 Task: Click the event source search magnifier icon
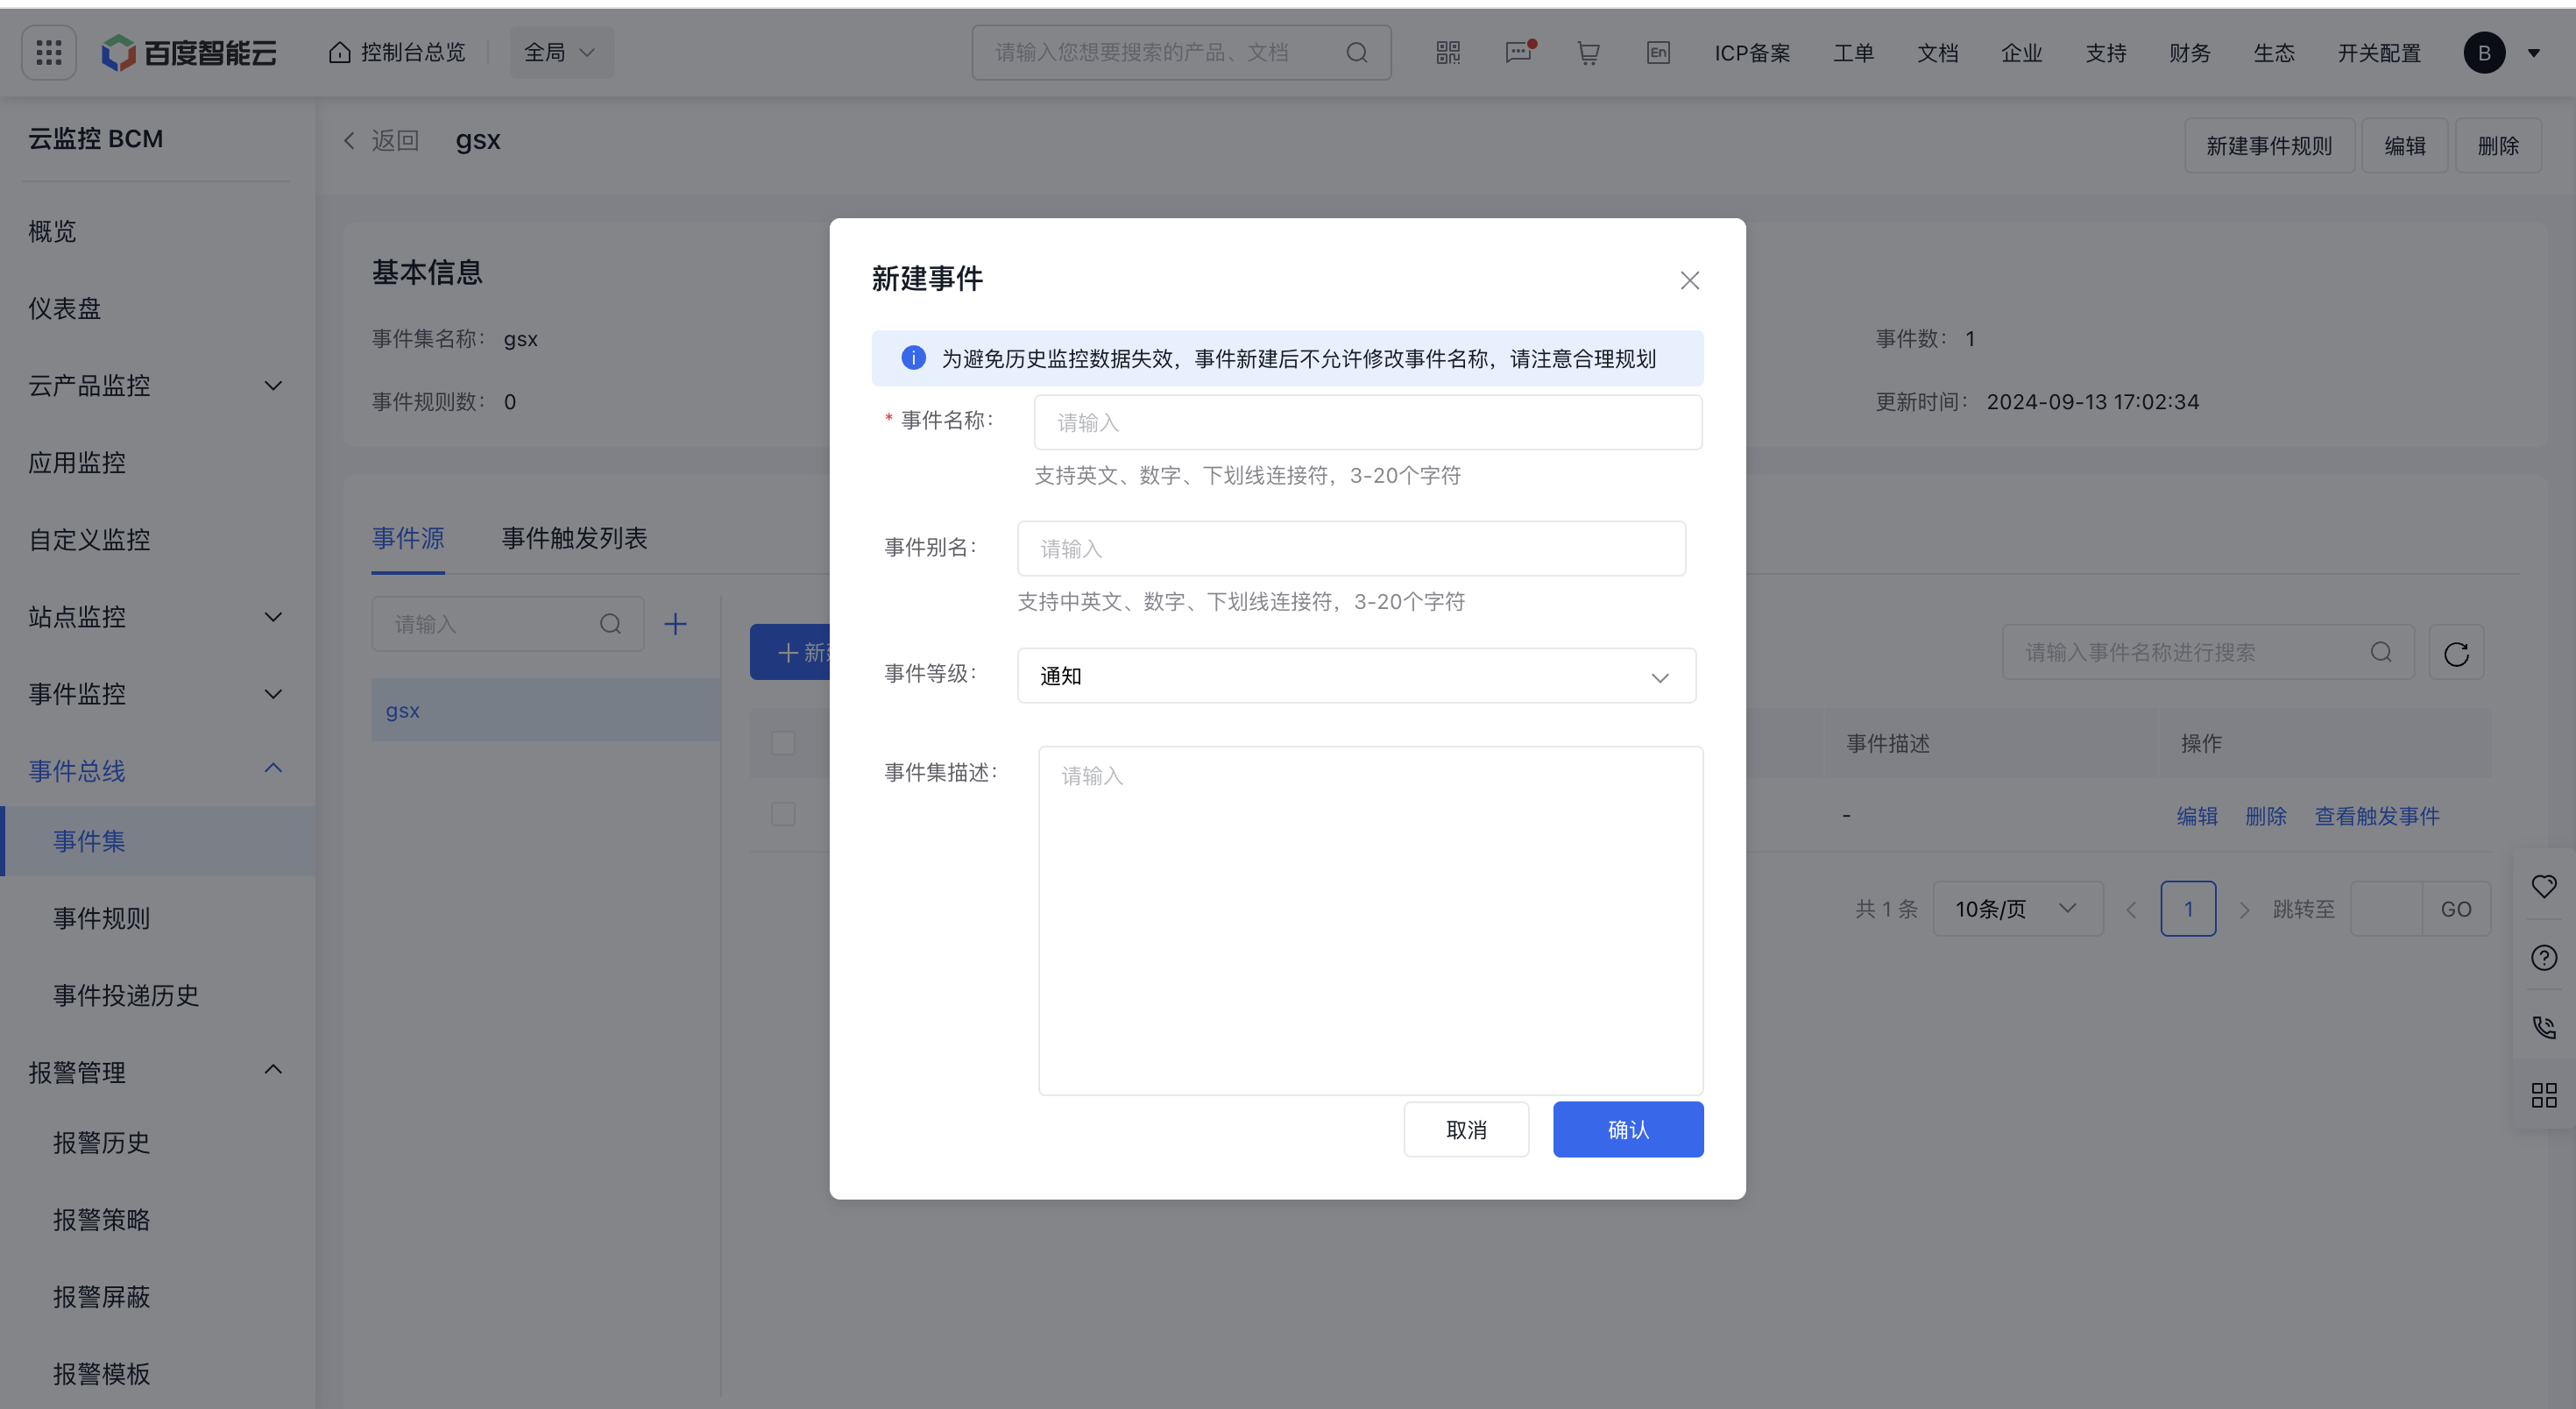click(610, 624)
